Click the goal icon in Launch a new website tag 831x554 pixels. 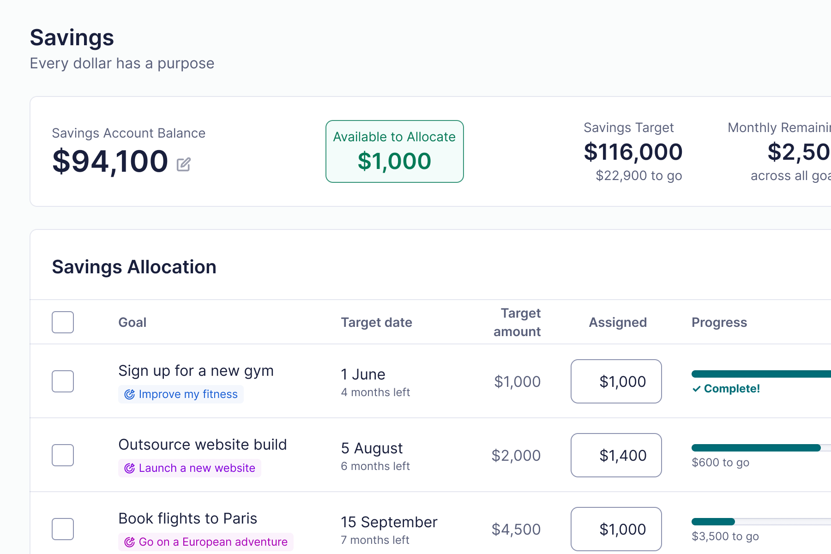130,468
